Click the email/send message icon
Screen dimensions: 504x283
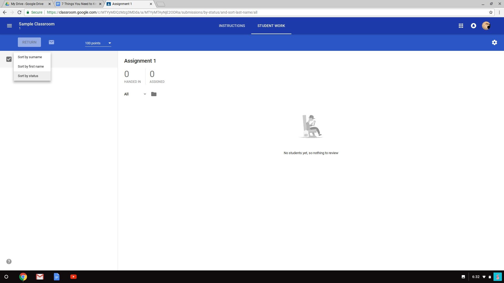[51, 42]
